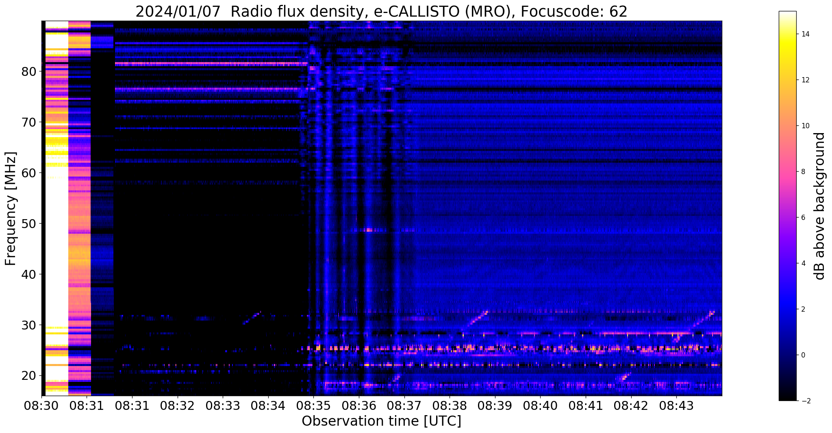The image size is (832, 433).
Task: Click the yellow top region of the colorbar
Action: [787, 45]
